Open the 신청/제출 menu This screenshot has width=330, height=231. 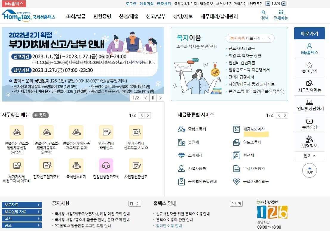[x=128, y=16]
